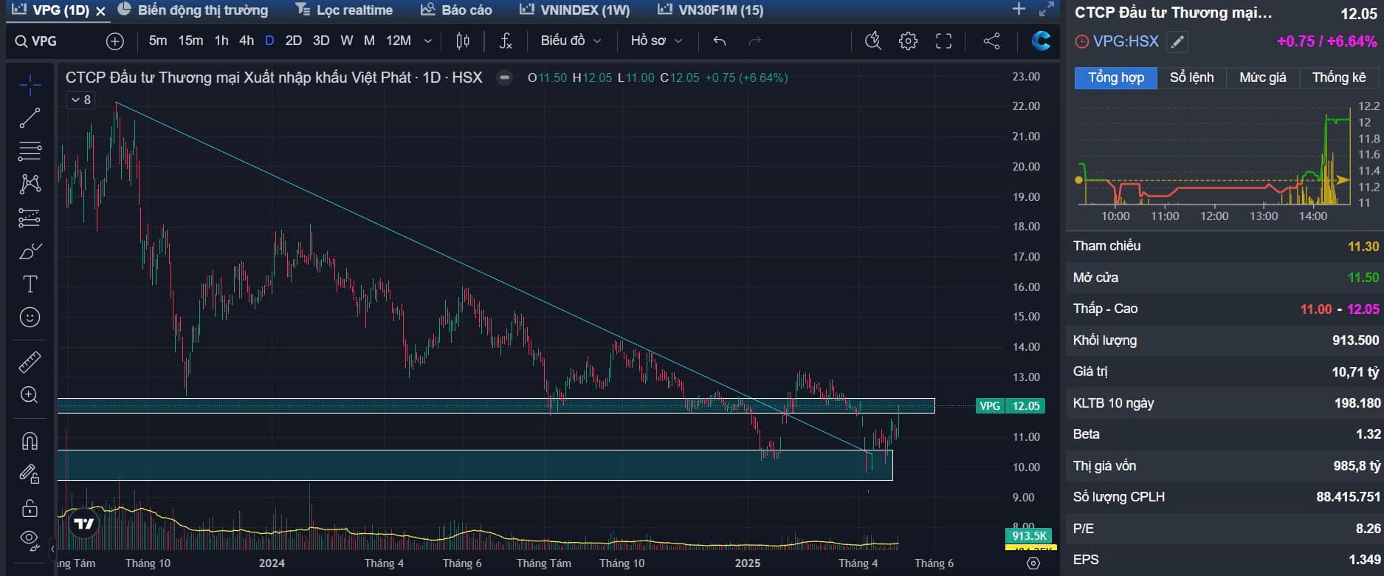The image size is (1384, 576).
Task: Open the alert clock icon in toolbar
Action: tap(873, 41)
